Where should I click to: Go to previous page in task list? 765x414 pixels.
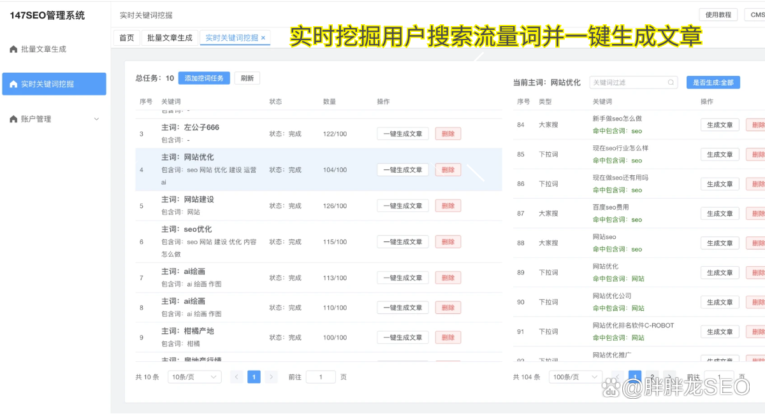coord(237,377)
